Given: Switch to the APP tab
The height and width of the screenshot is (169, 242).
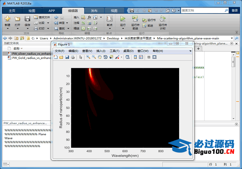Looking at the screenshot, I should point(51,10).
